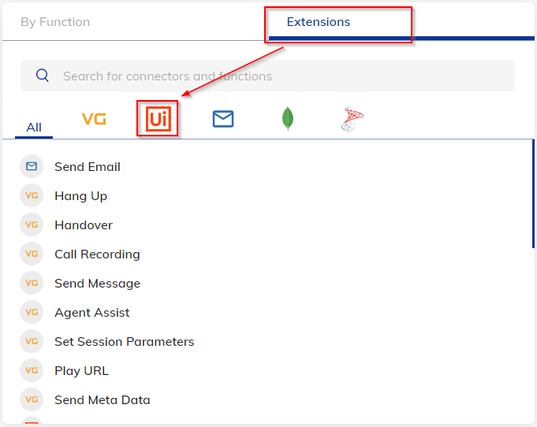Open the Extensions tab
This screenshot has width=537, height=427.
[x=318, y=22]
